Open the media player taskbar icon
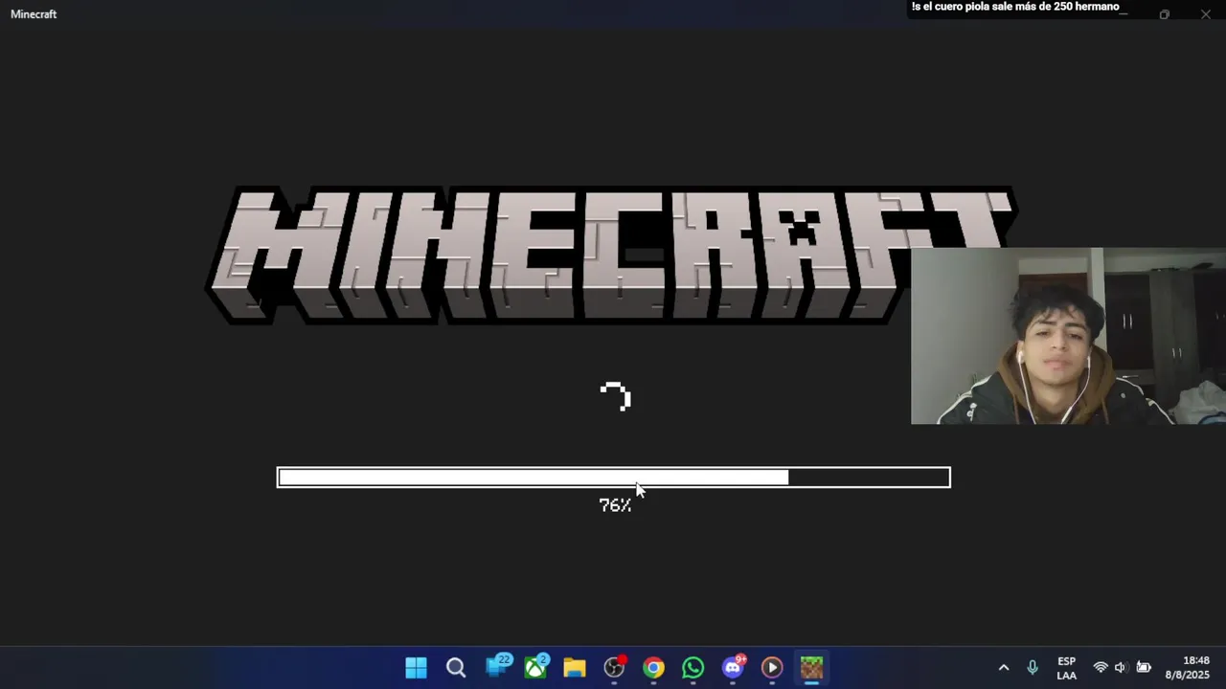 [x=772, y=667]
